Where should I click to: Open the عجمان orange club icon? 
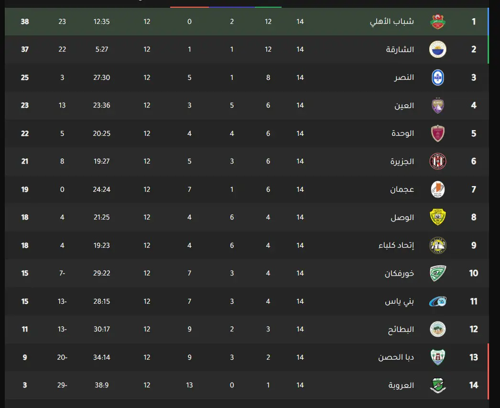click(x=437, y=189)
